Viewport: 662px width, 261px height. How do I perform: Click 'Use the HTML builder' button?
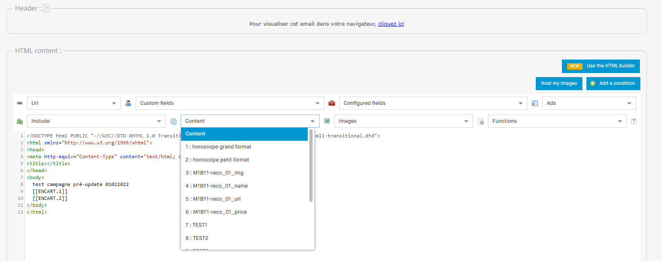[600, 66]
